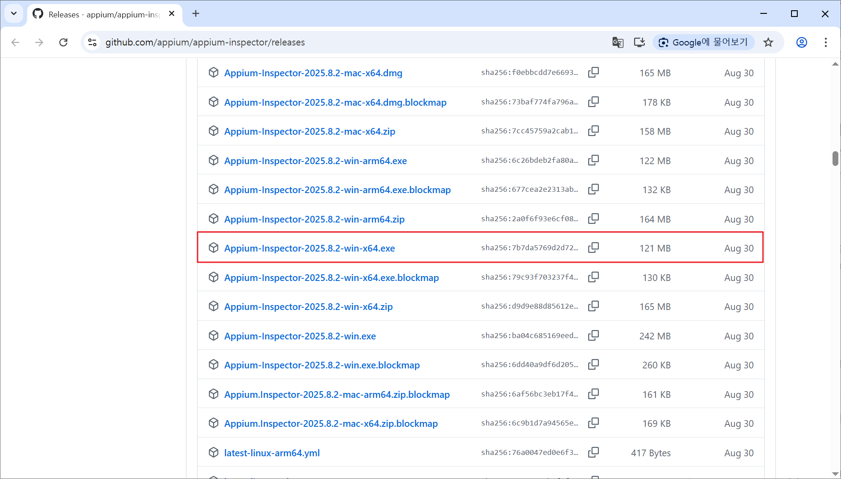Copy sha256 of win-x64.exe asset
This screenshot has height=479, width=841.
[593, 248]
